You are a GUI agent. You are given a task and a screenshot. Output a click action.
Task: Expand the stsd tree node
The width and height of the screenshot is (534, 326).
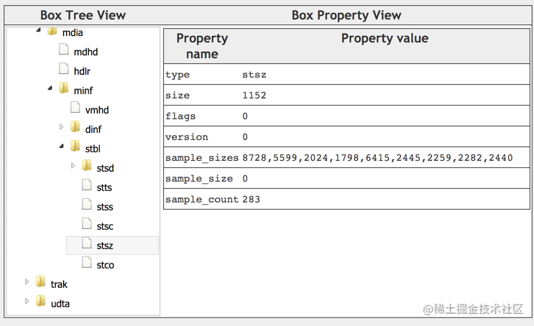point(73,166)
